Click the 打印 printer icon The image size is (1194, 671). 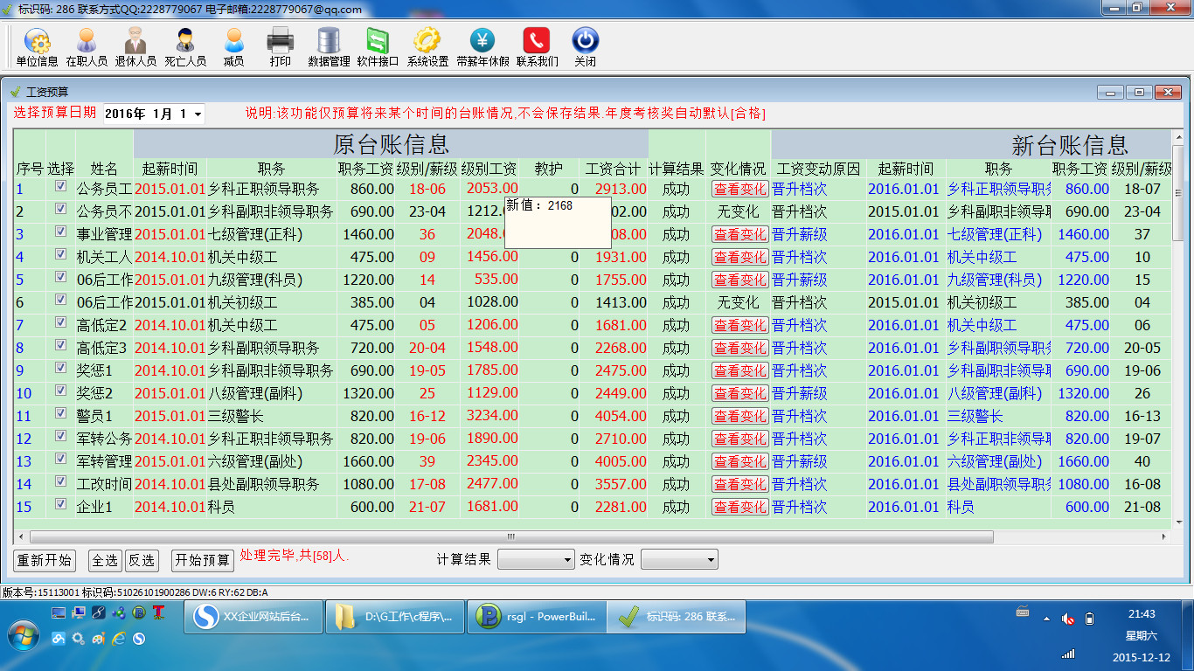tap(280, 47)
